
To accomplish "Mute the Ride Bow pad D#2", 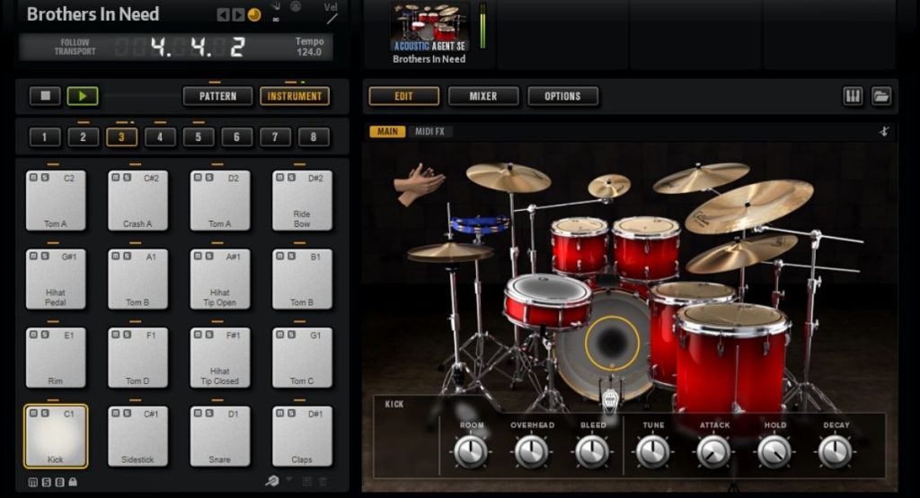I will point(280,177).
